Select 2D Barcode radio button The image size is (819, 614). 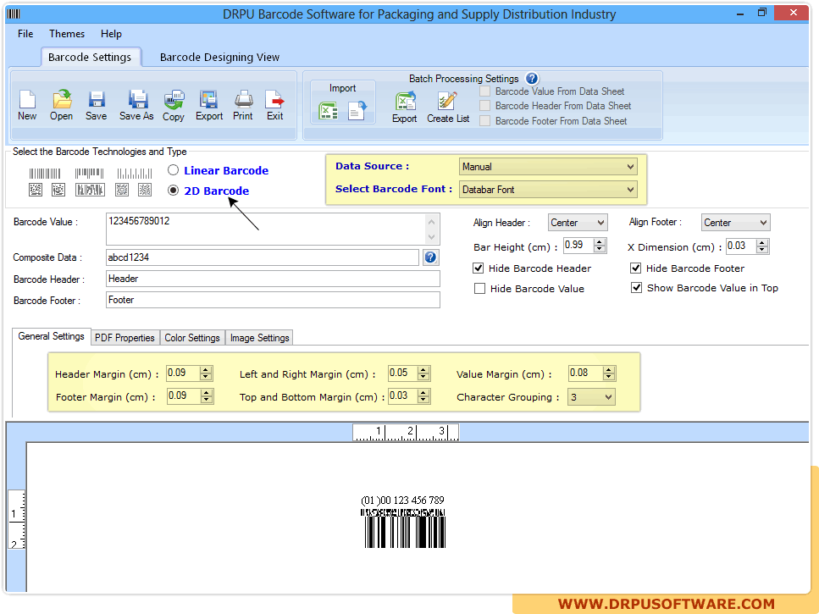(174, 191)
